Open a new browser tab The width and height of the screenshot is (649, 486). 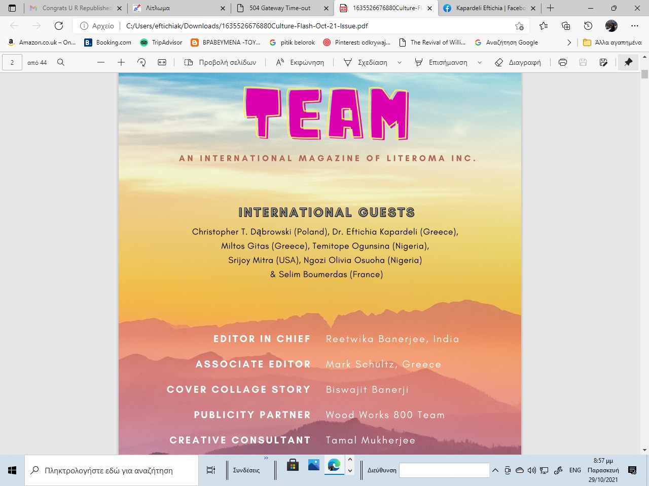(x=551, y=8)
